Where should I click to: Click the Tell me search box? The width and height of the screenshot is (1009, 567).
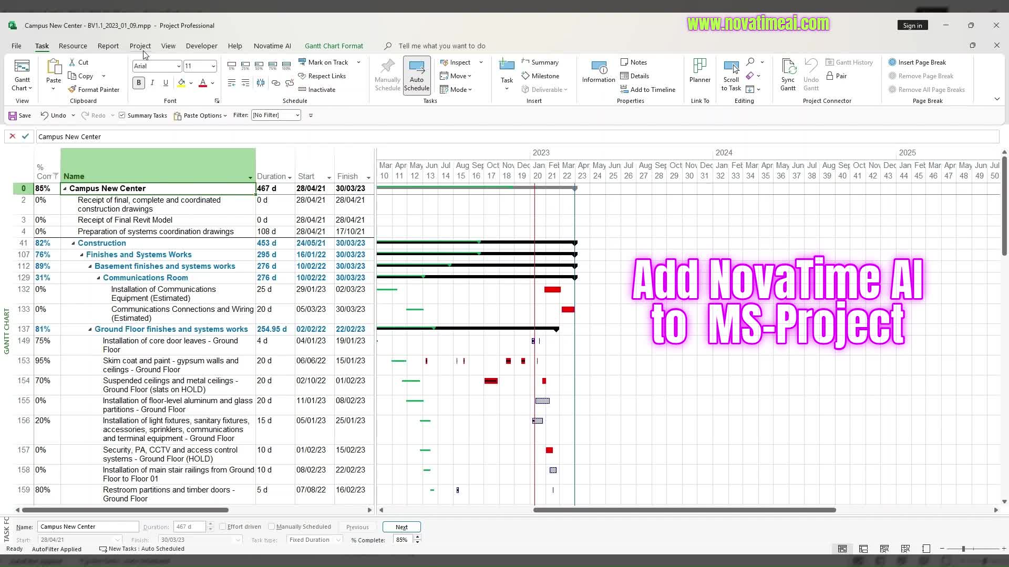pos(441,46)
